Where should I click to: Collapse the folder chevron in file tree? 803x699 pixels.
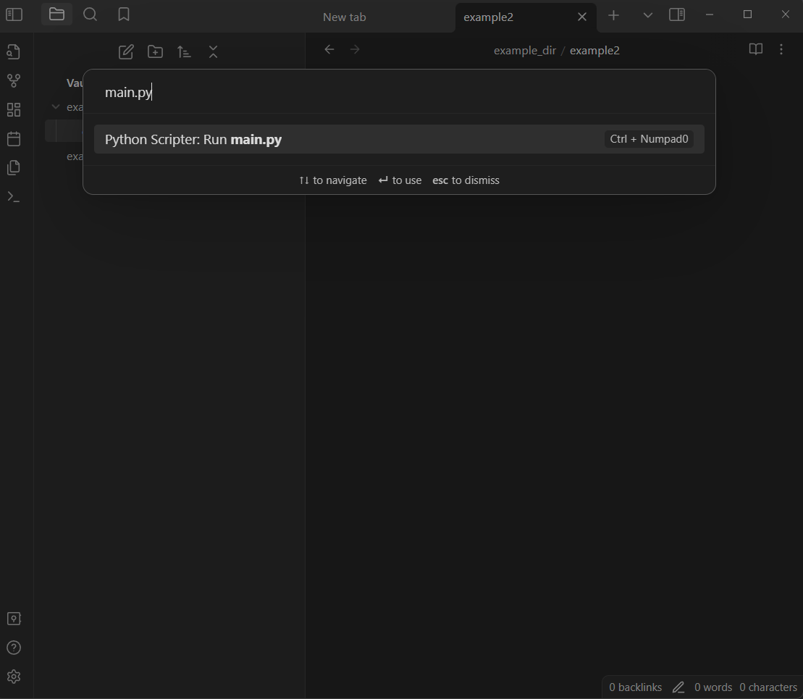[56, 107]
